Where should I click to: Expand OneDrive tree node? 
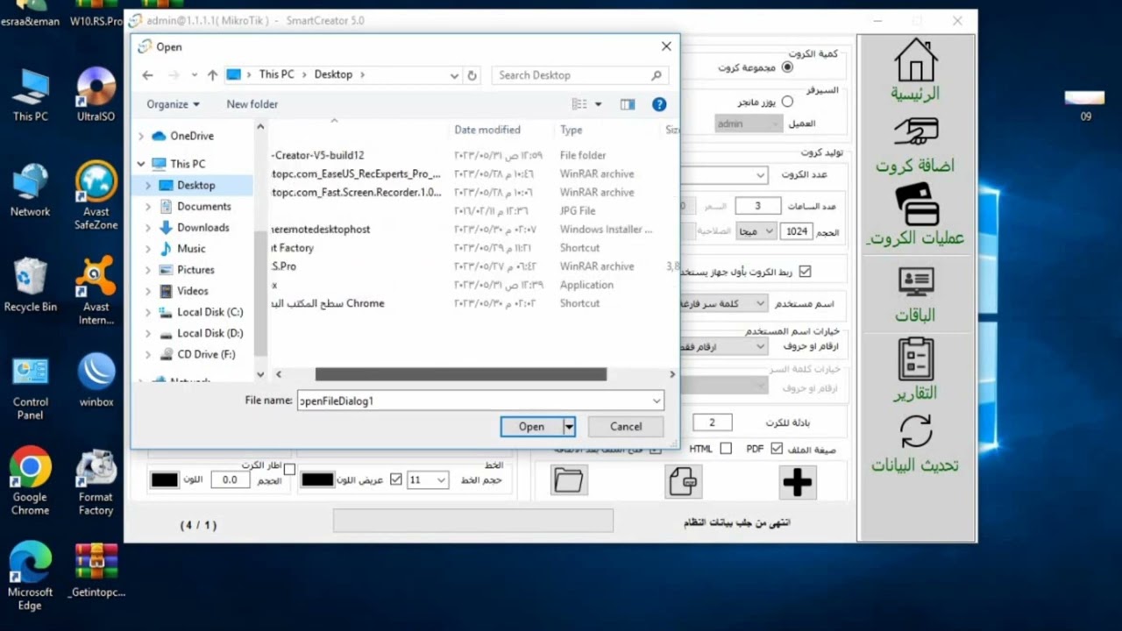click(141, 136)
